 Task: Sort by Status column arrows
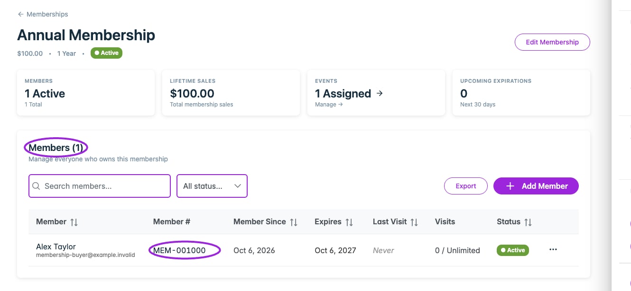pos(528,222)
